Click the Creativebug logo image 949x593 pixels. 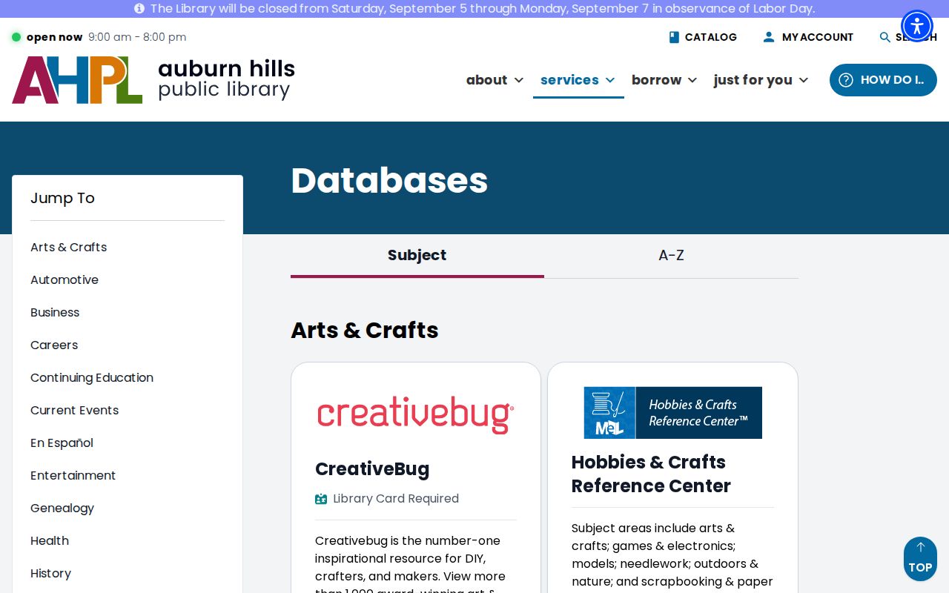pos(416,414)
